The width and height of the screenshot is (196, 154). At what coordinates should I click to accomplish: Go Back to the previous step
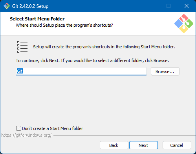pos(114,145)
